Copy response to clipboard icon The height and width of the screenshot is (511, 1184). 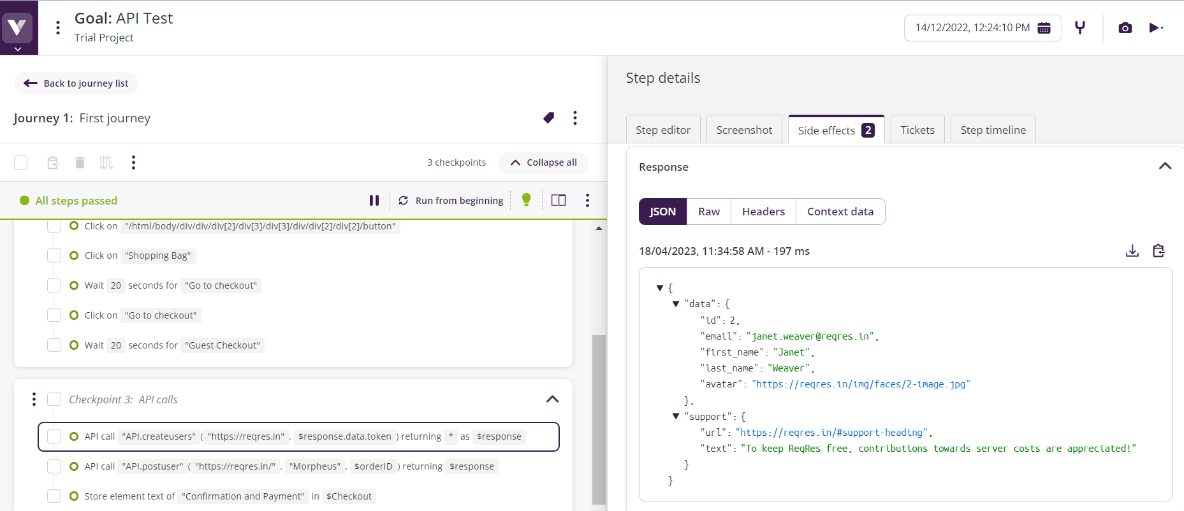1158,251
